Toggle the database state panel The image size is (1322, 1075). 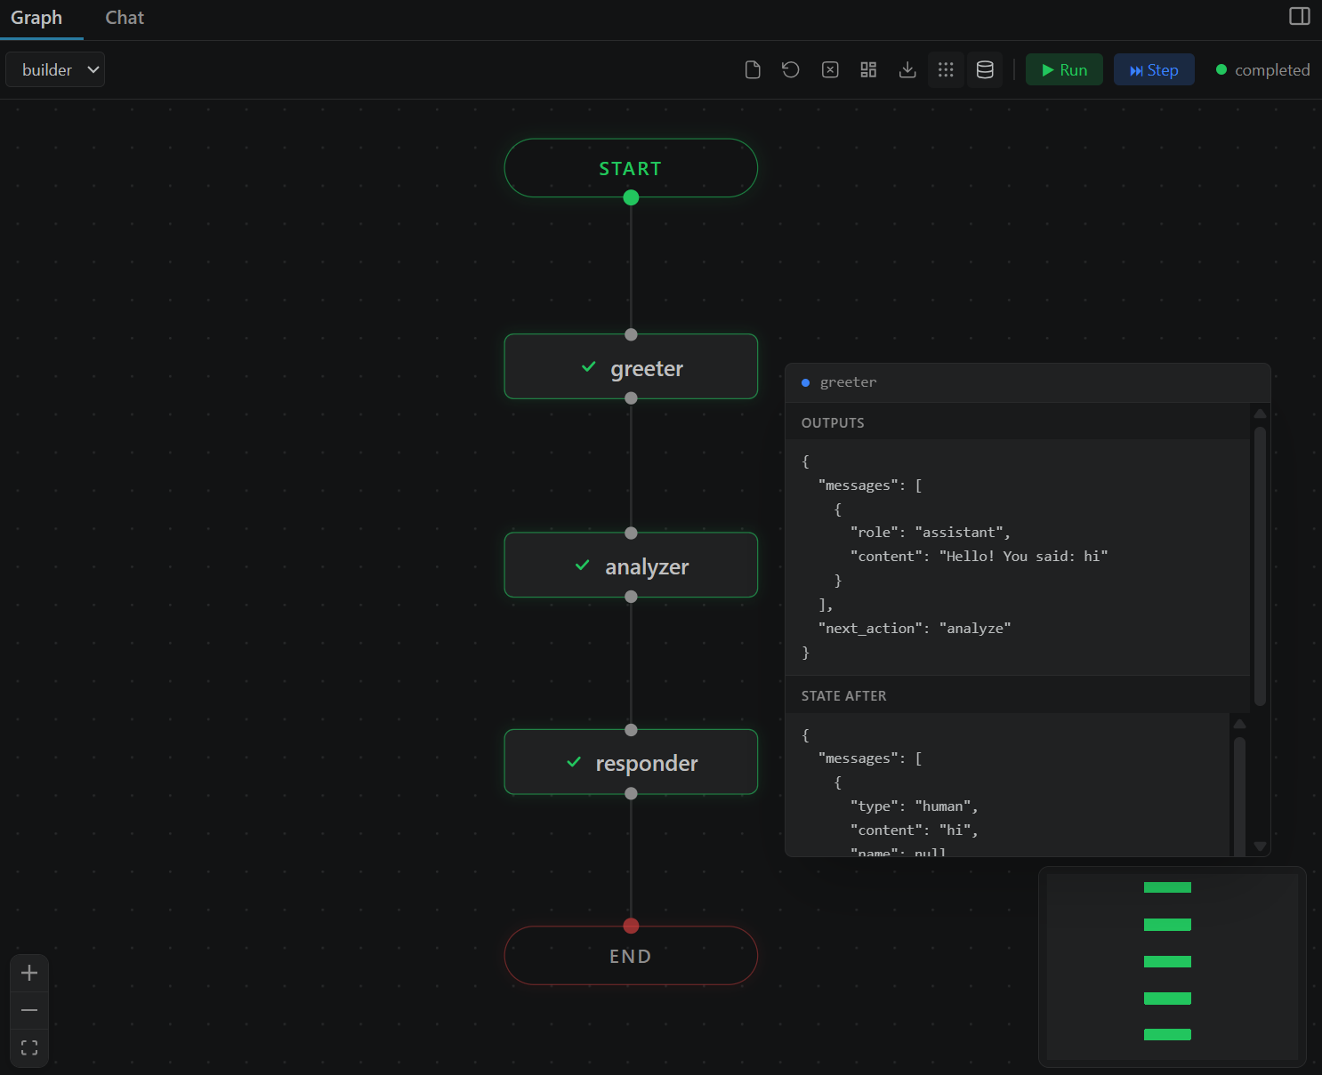tap(985, 69)
